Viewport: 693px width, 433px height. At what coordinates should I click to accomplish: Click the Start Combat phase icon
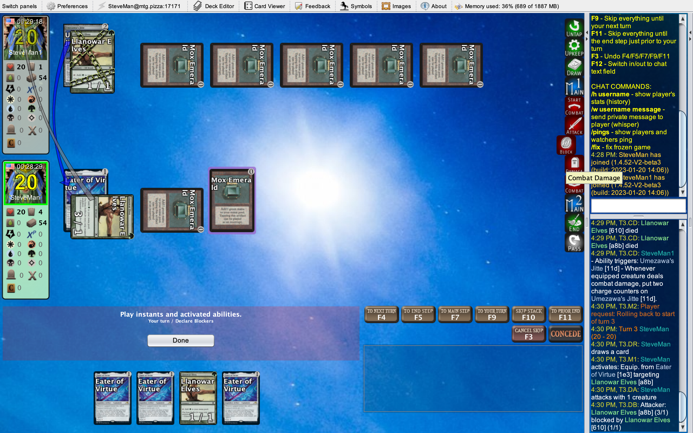(x=574, y=106)
